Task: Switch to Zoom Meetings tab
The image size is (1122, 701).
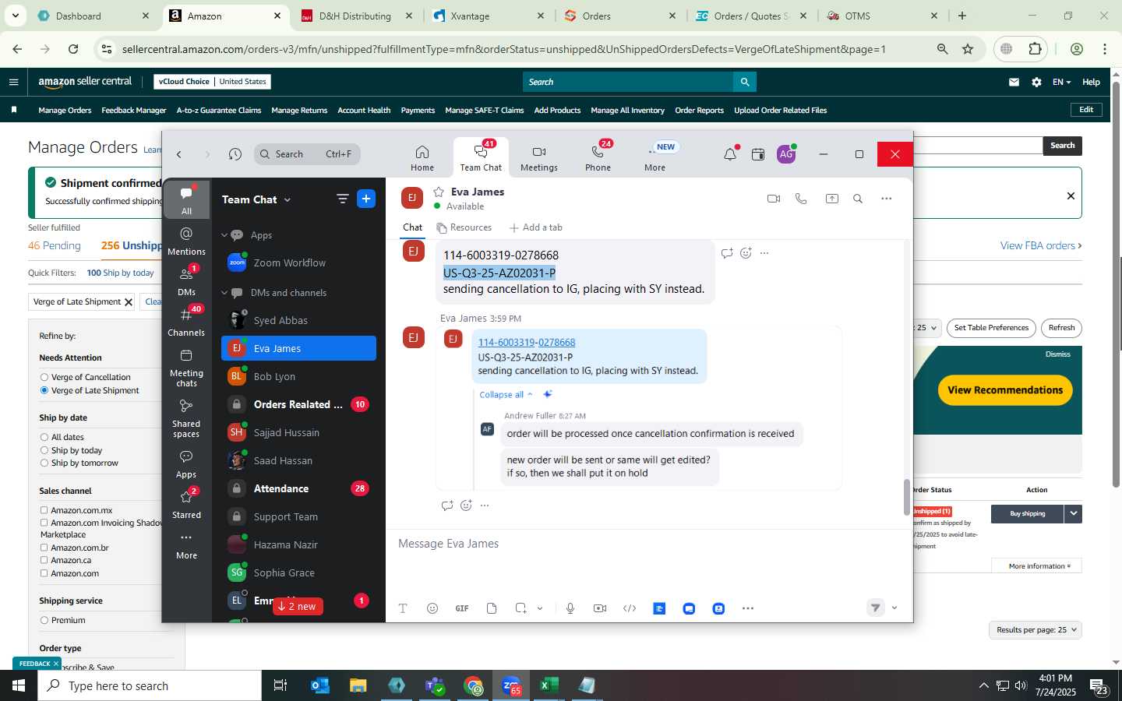Action: tap(539, 158)
